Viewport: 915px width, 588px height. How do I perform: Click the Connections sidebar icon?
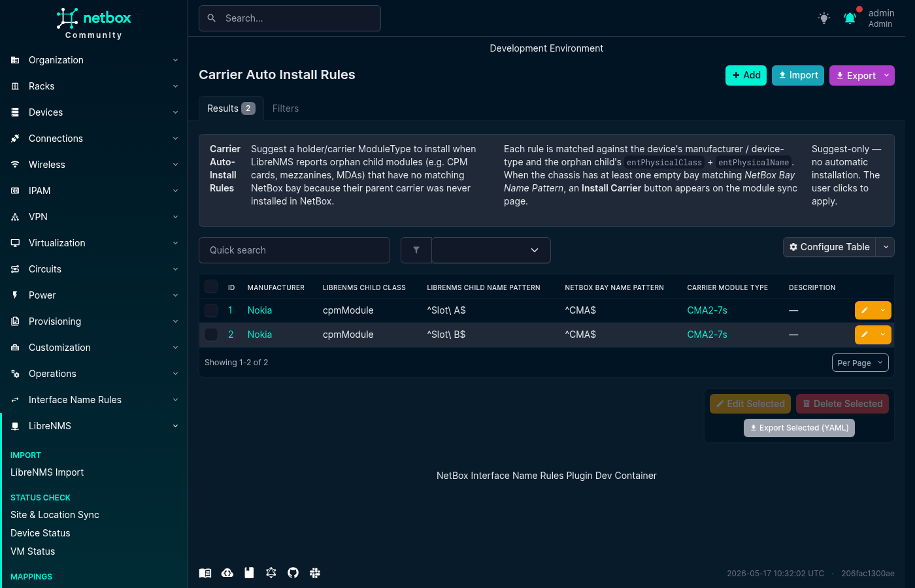15,139
